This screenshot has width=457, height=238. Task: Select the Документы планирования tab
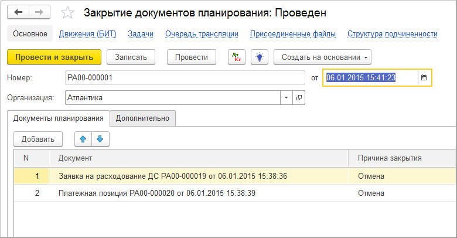(59, 118)
